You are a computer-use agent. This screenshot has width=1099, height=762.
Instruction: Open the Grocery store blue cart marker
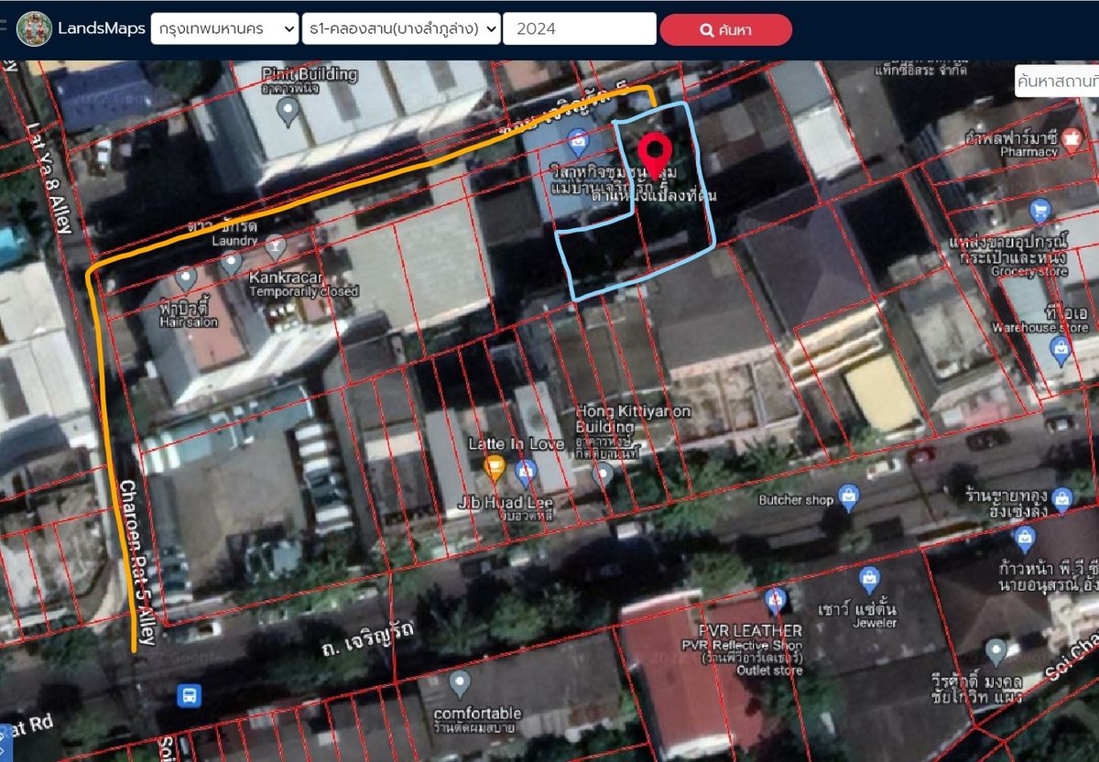pyautogui.click(x=1039, y=211)
